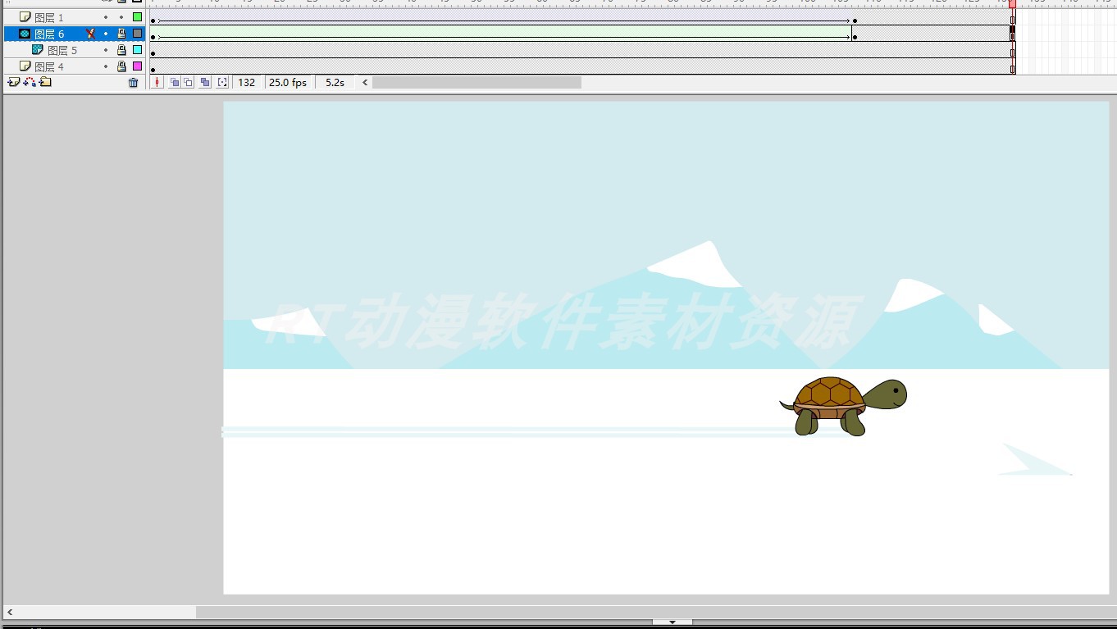Click the cyan outline swatch of 图层 5

tap(137, 50)
